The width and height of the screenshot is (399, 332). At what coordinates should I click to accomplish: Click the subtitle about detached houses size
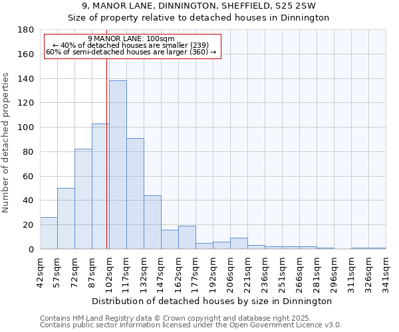click(x=199, y=18)
